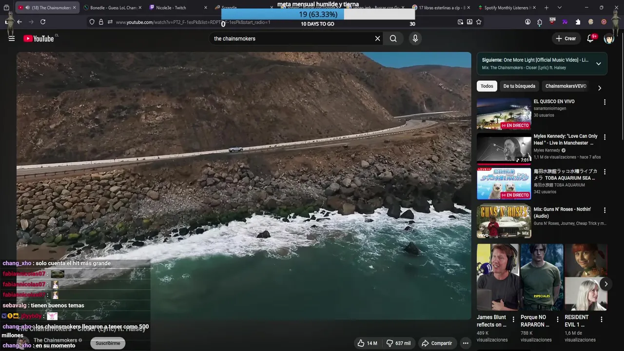624x351 pixels.
Task: Select the Todos filter chip
Action: pyautogui.click(x=487, y=86)
